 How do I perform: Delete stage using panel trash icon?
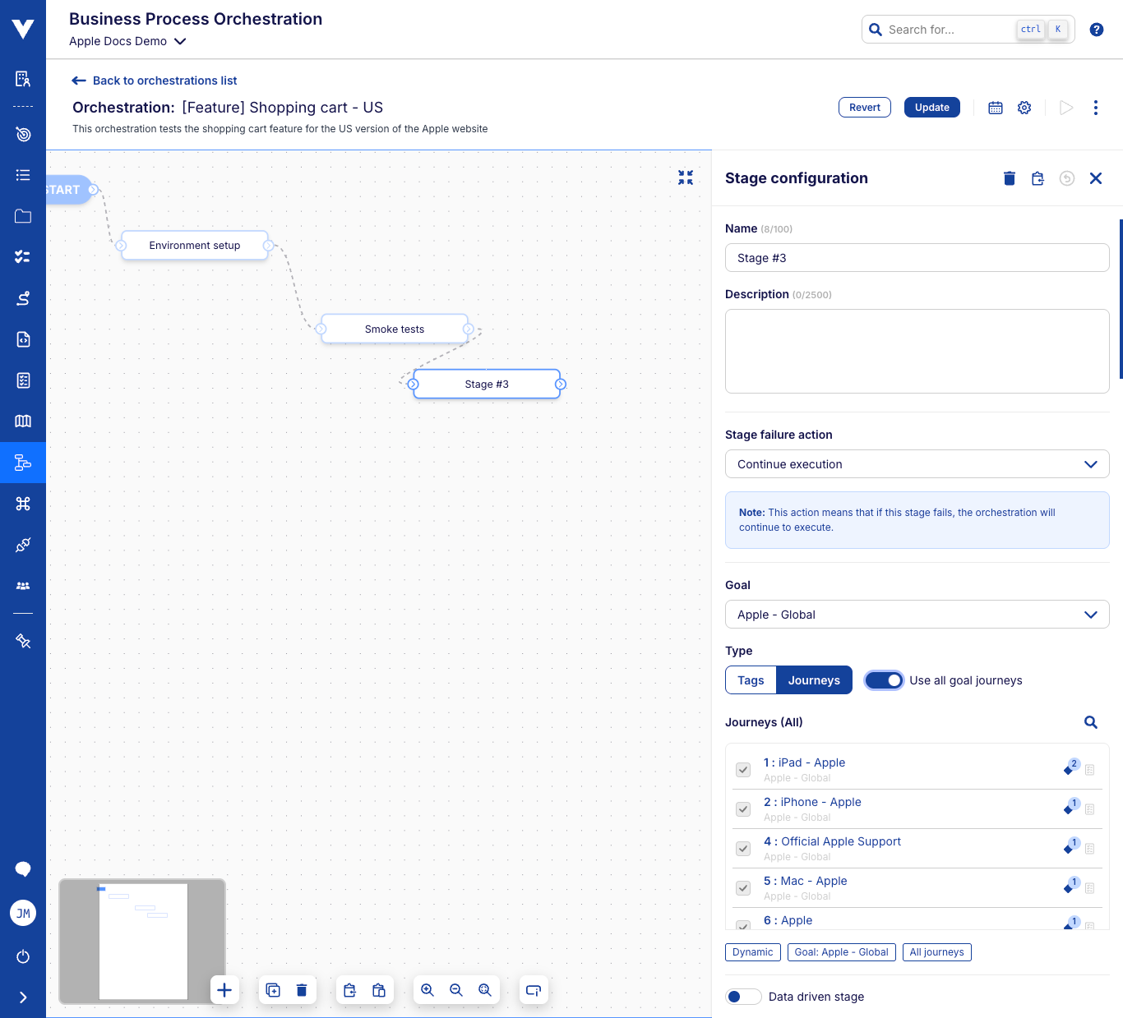[1010, 178]
